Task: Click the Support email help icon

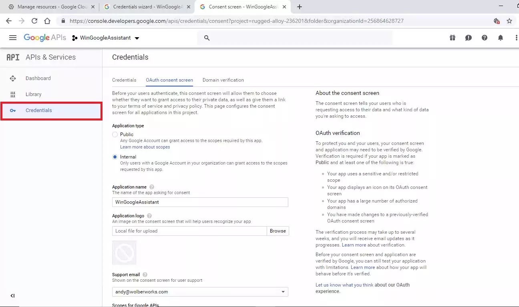Action: (145, 275)
